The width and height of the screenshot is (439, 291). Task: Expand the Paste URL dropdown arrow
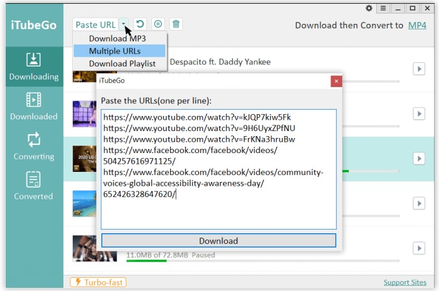(125, 24)
